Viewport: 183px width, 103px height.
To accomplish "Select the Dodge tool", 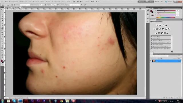I will point(2,39).
